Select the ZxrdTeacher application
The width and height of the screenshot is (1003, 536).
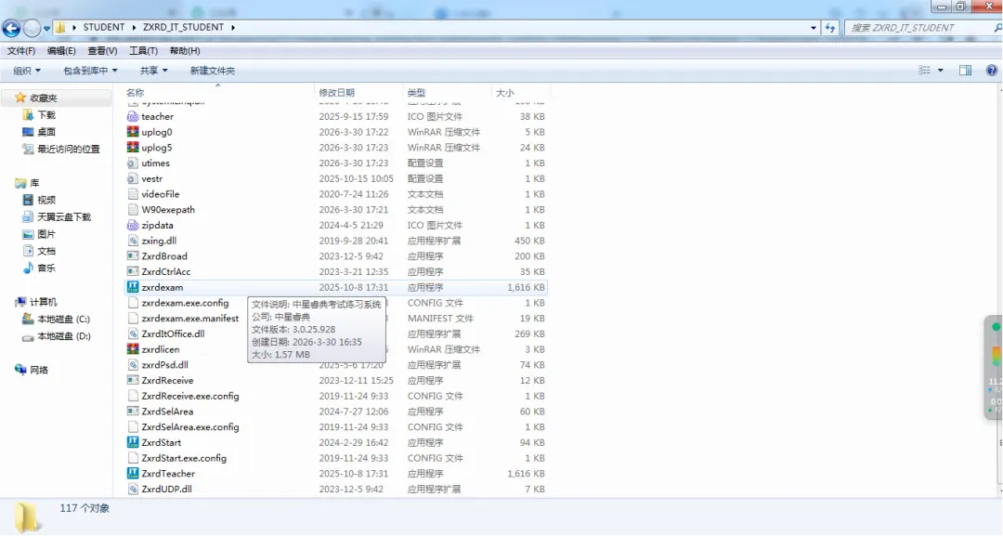tap(170, 473)
